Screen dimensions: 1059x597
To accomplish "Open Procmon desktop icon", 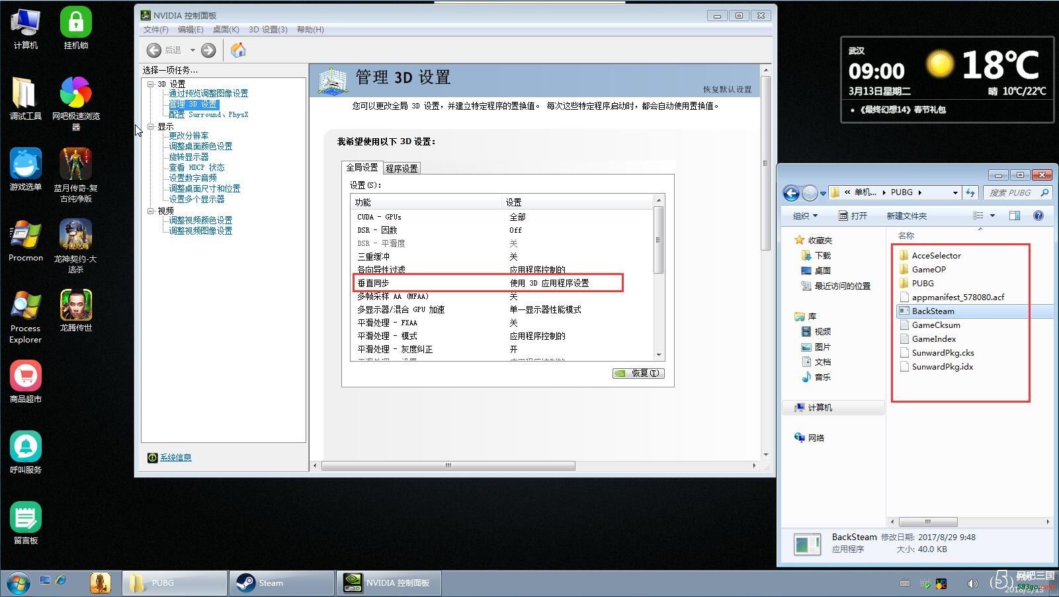I will tap(25, 241).
